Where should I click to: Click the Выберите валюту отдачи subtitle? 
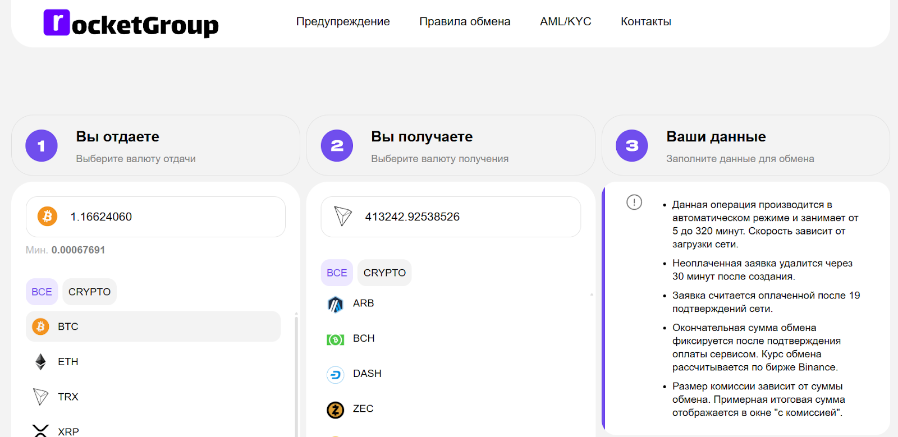(136, 159)
